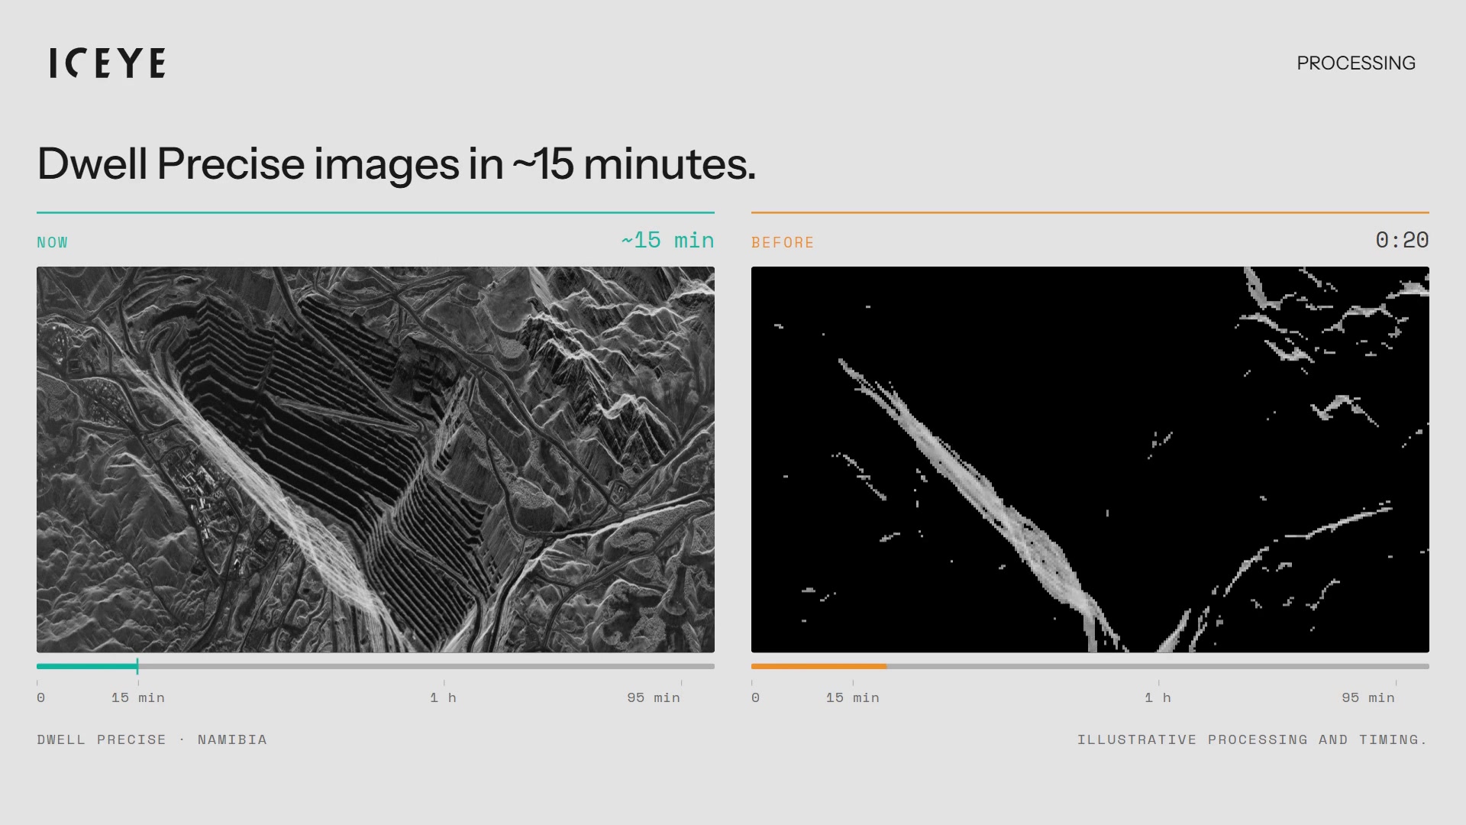Click the teal progress bar under NOW image
This screenshot has width=1466, height=825.
(x=376, y=666)
